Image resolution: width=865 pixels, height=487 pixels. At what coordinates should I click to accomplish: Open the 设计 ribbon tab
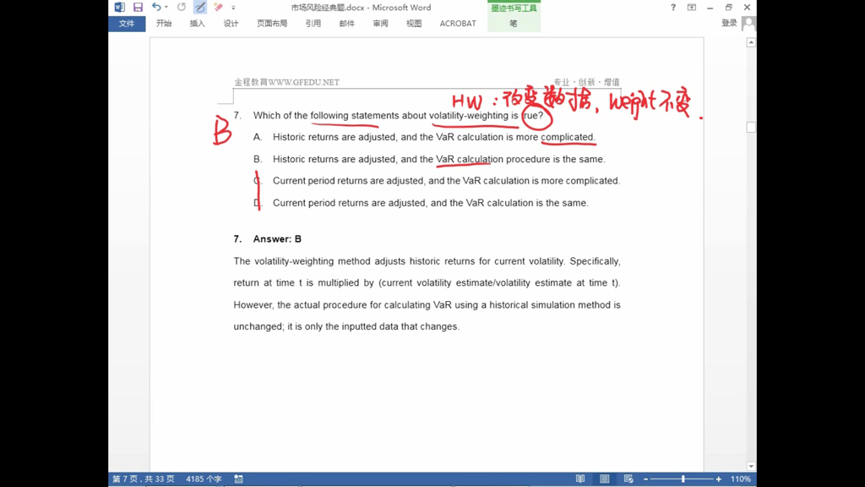coord(231,24)
